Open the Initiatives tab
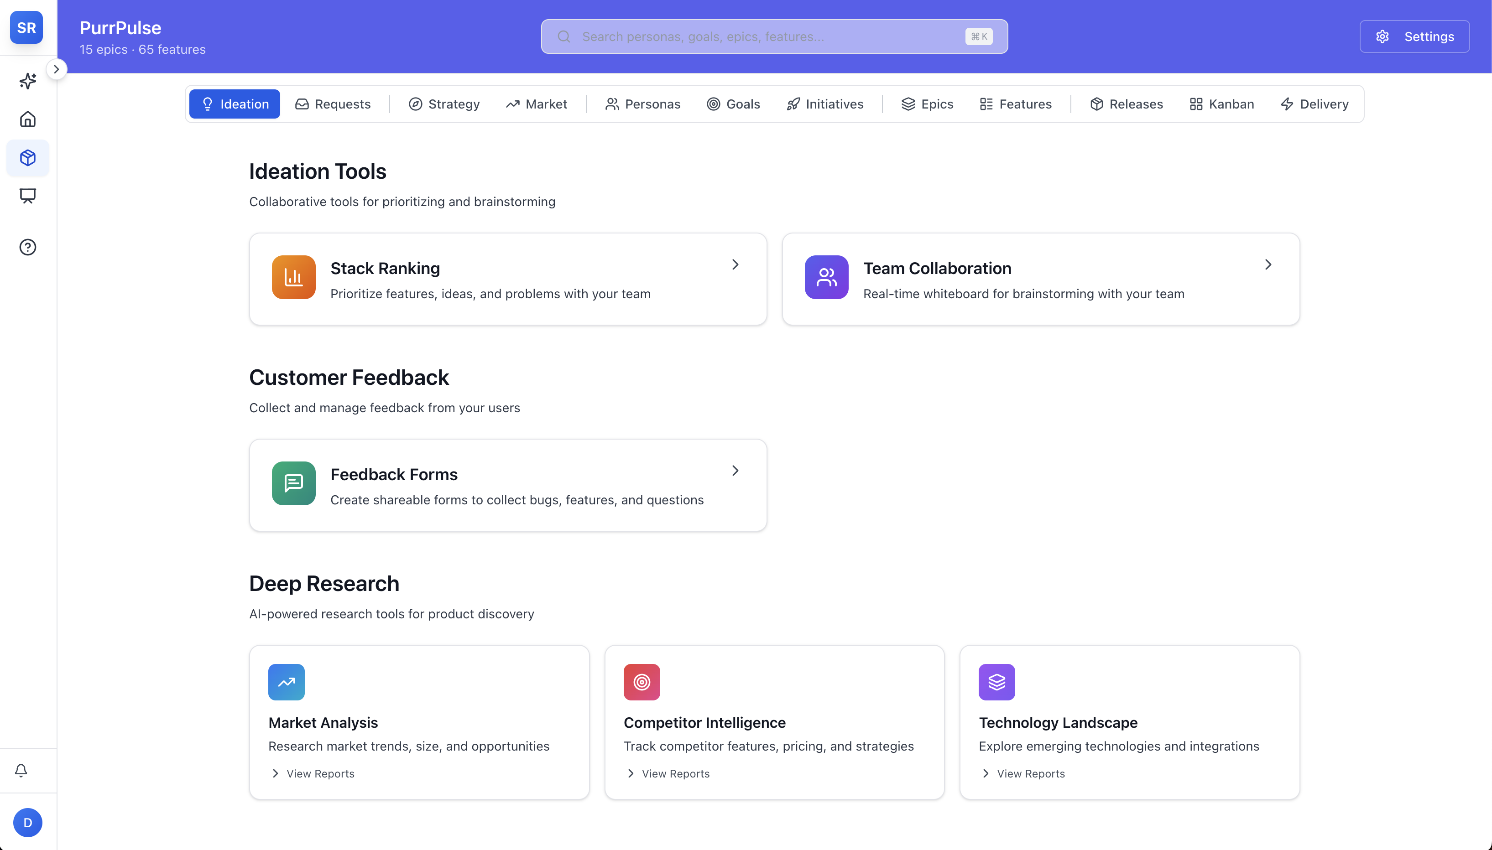The width and height of the screenshot is (1492, 850). pyautogui.click(x=824, y=104)
